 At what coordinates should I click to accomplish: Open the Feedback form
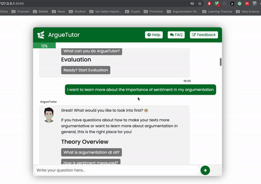[x=204, y=35]
